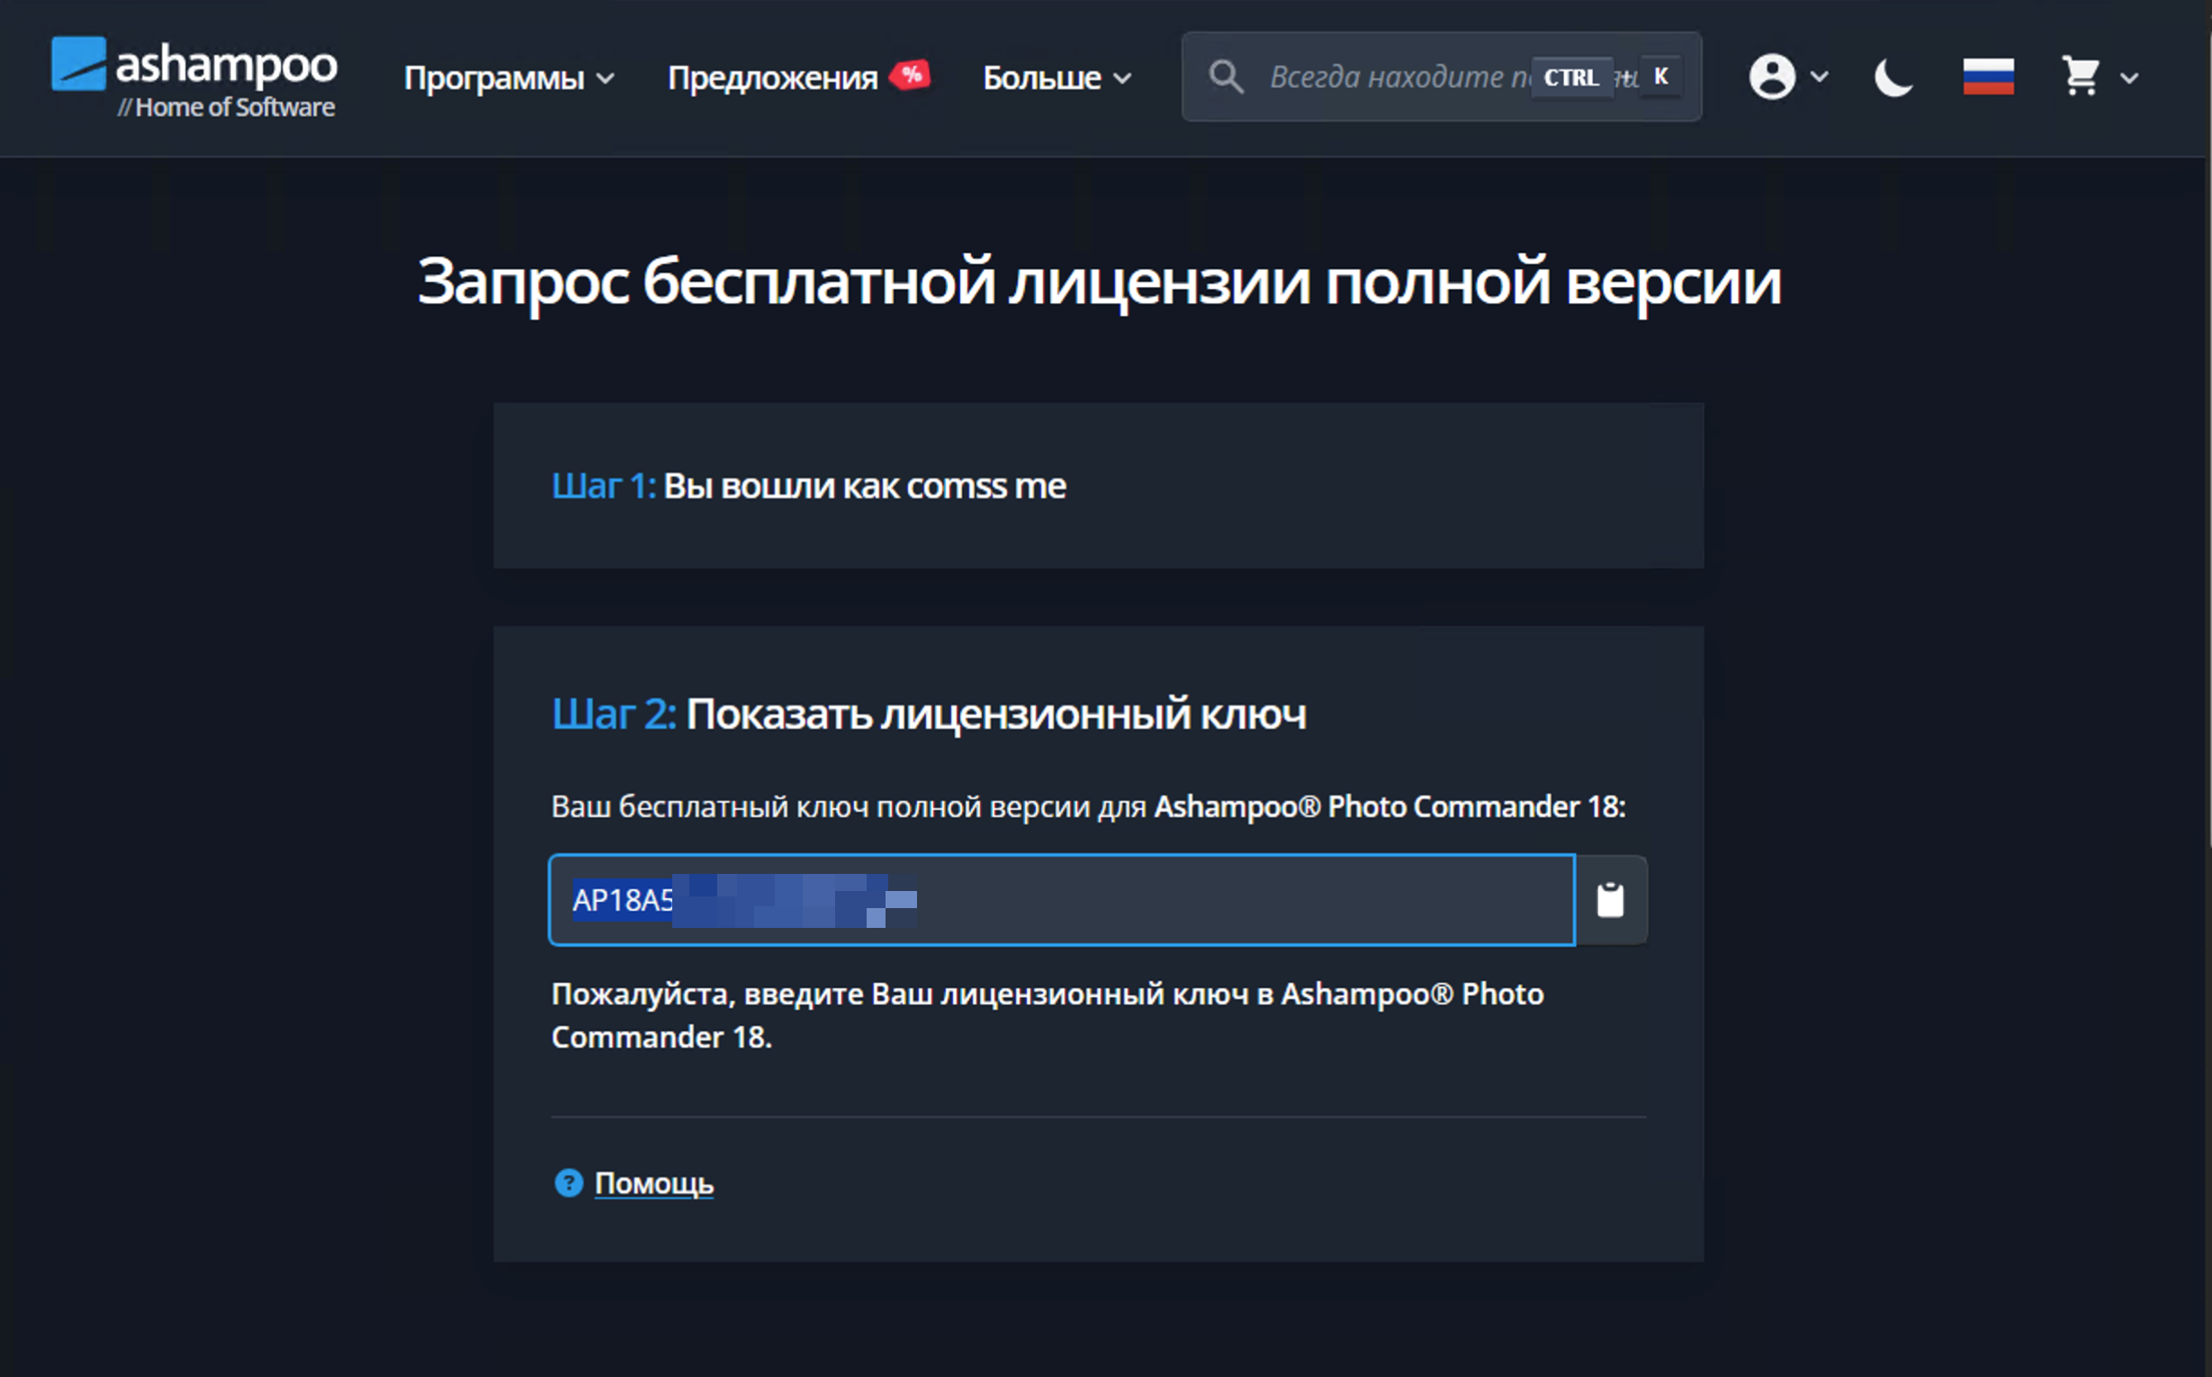
Task: Expand the cart dropdown chevron
Action: (x=2129, y=78)
